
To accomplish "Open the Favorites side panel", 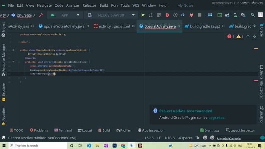I will click(3, 116).
